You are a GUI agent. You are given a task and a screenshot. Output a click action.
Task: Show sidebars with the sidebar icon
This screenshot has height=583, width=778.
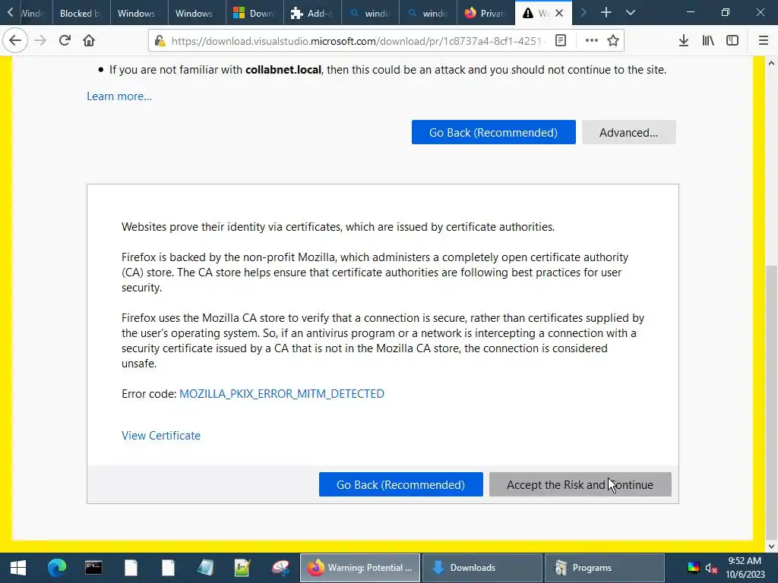coord(732,41)
